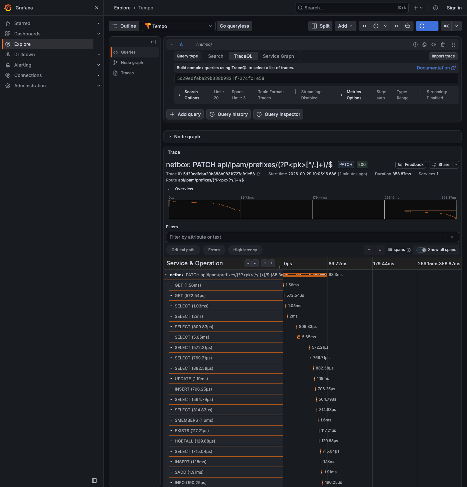
Task: Open the Documentation link
Action: pos(436,68)
